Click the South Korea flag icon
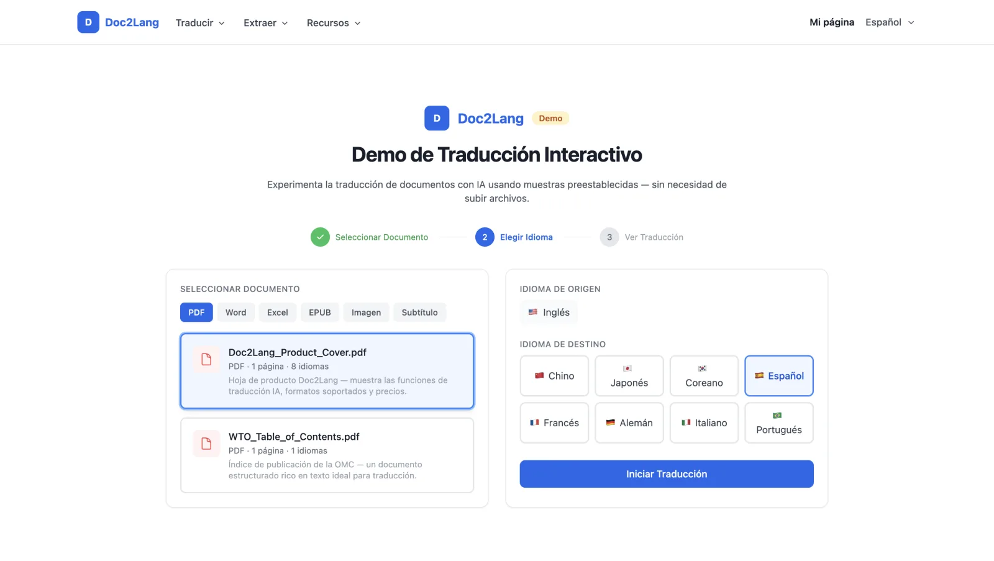 point(702,368)
